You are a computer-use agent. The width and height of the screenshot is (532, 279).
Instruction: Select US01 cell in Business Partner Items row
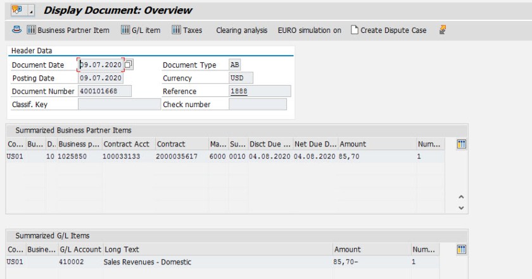coord(15,157)
